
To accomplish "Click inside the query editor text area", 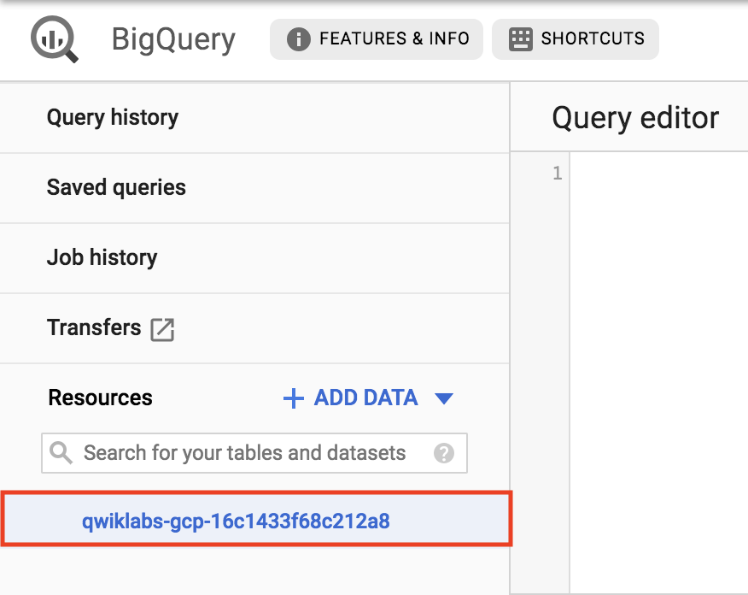I will click(659, 373).
